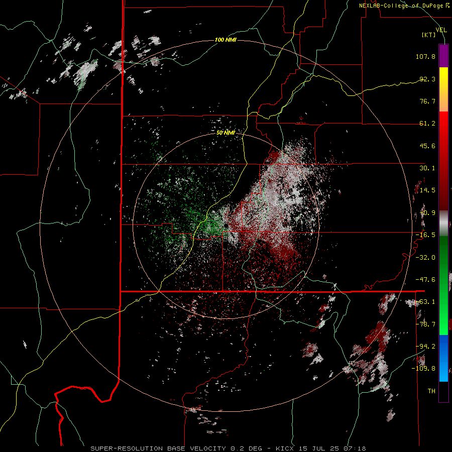Select the -0.9 legend value
This screenshot has width=452, height=452.
(427, 213)
